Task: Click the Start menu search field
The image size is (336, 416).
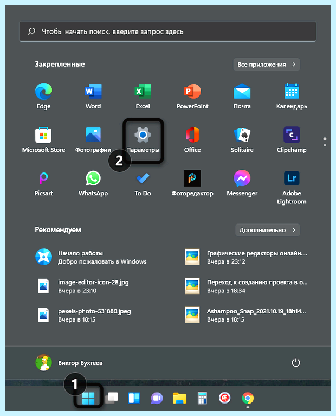Action: tap(167, 31)
